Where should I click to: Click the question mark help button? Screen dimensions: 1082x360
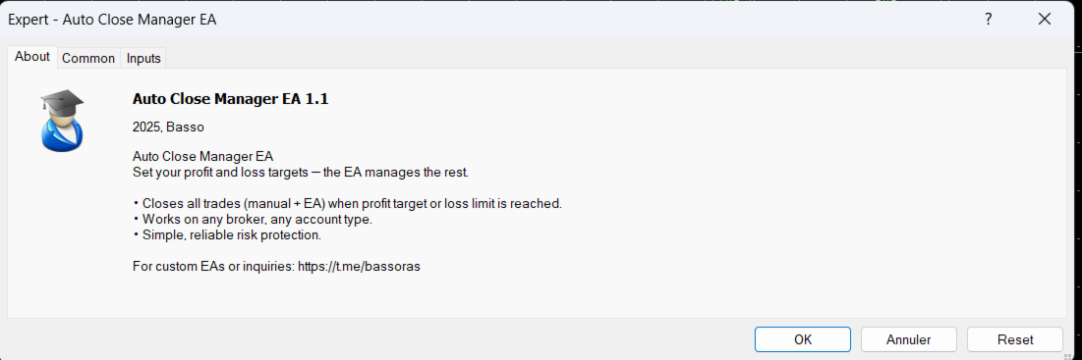pyautogui.click(x=989, y=20)
